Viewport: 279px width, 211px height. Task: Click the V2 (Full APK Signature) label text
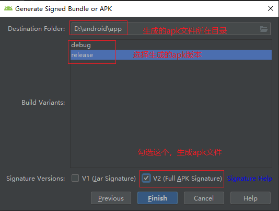(x=188, y=179)
